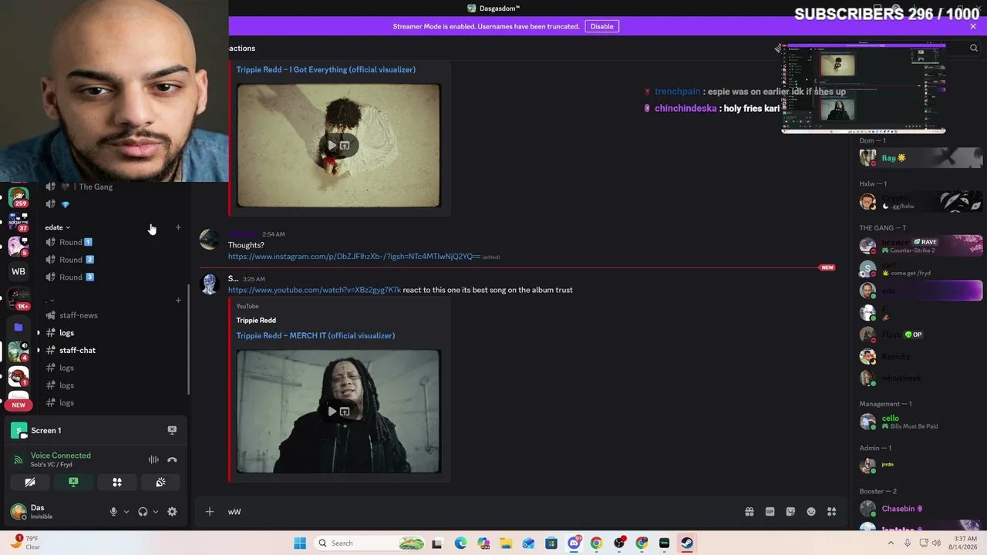This screenshot has width=987, height=555.
Task: Stop sharing your screen
Action: click(x=73, y=483)
